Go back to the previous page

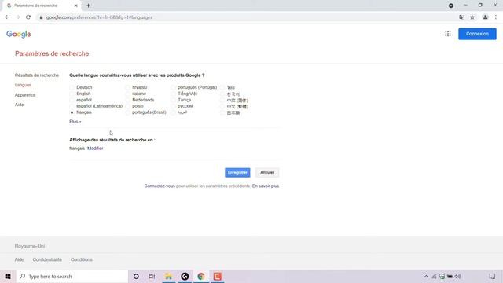tap(7, 17)
